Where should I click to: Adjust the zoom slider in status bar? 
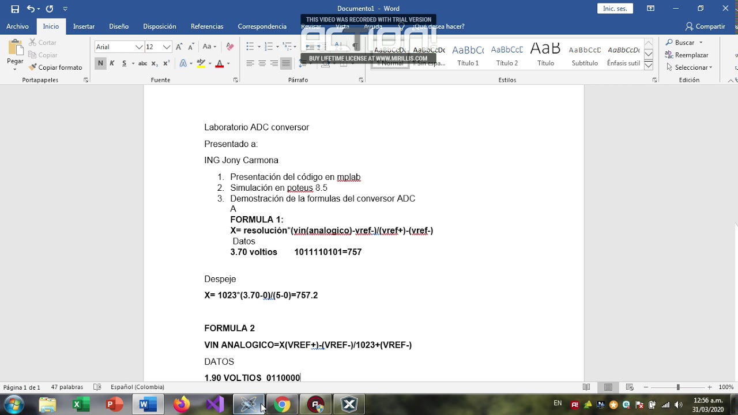point(678,387)
